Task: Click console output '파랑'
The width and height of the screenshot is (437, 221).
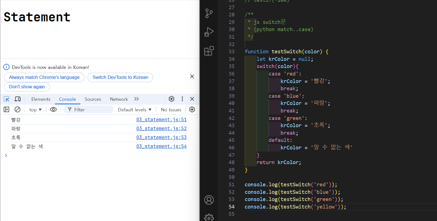Action: pos(16,129)
